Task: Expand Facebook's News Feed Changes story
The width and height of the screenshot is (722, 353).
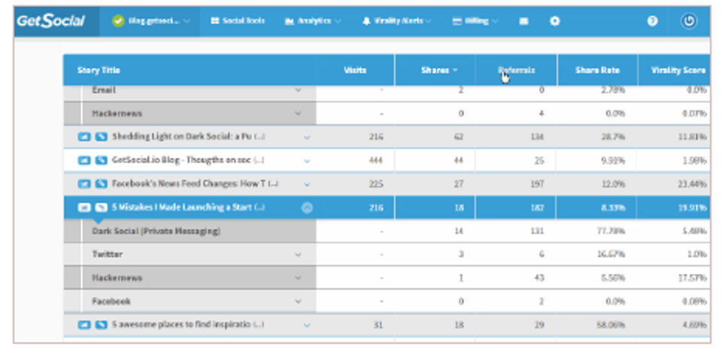Action: click(x=307, y=184)
